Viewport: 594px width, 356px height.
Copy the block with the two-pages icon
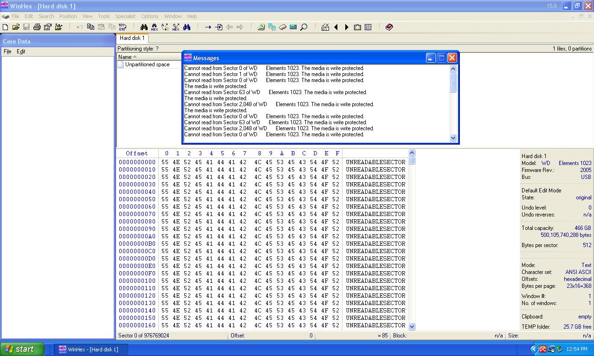click(x=90, y=27)
